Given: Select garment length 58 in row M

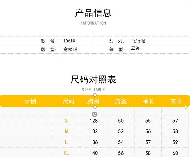Looking at the screenshot, I should [x=175, y=131].
